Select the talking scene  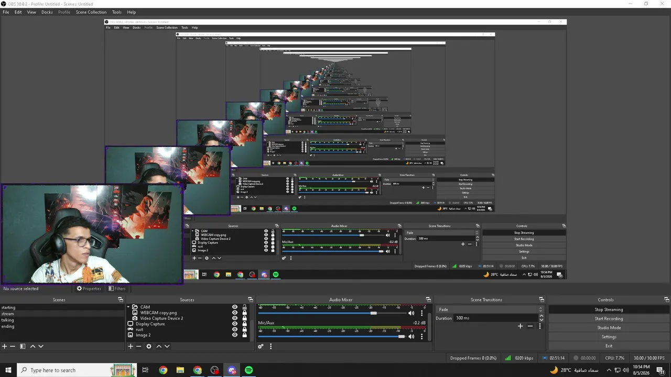tap(7, 320)
